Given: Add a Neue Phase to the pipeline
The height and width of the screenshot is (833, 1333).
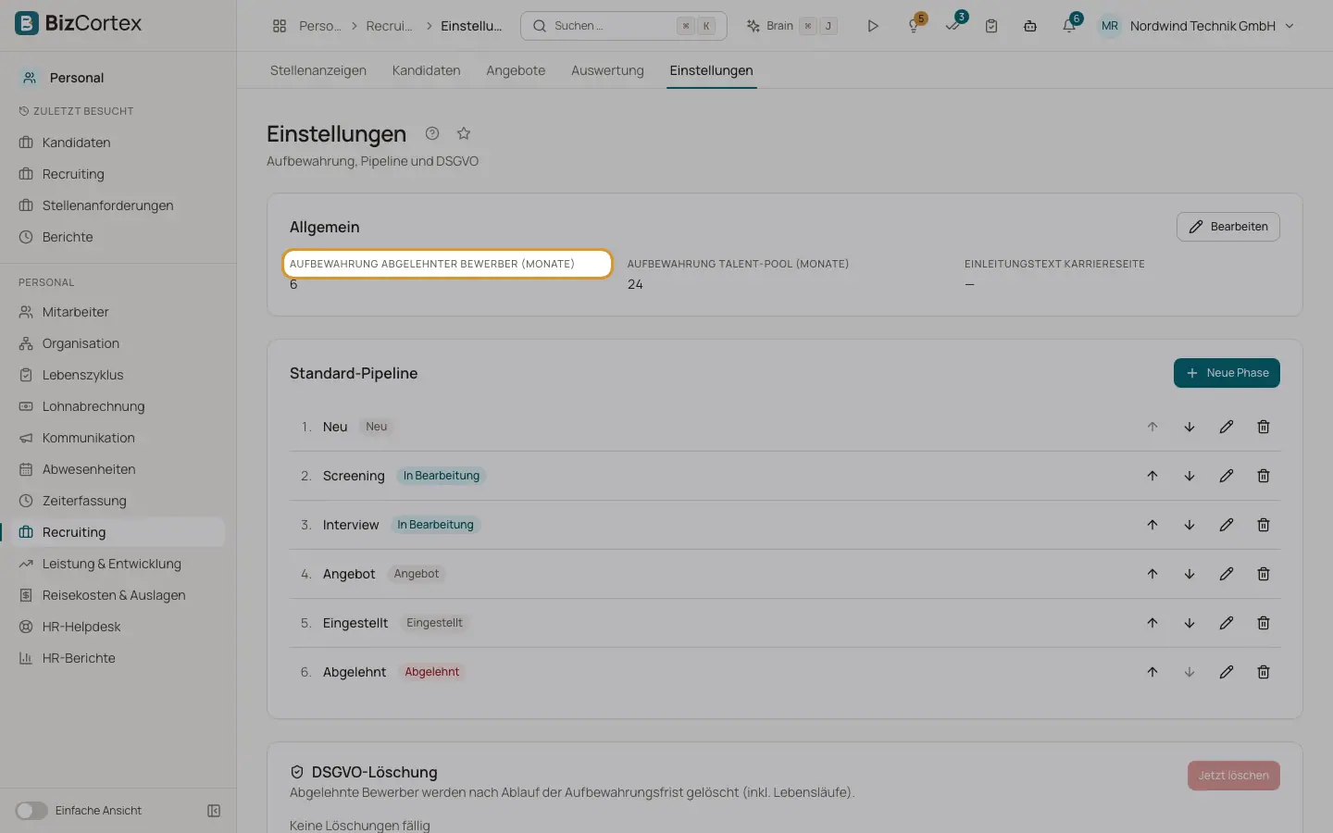Looking at the screenshot, I should [x=1227, y=373].
